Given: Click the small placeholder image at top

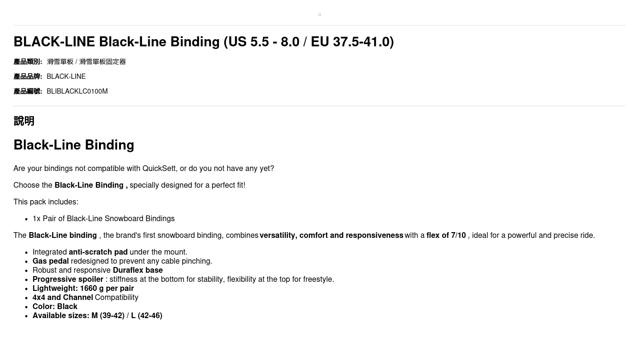Looking at the screenshot, I should point(319,15).
